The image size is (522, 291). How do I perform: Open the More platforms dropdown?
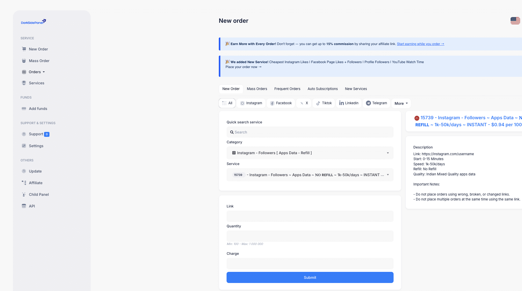[x=401, y=103]
